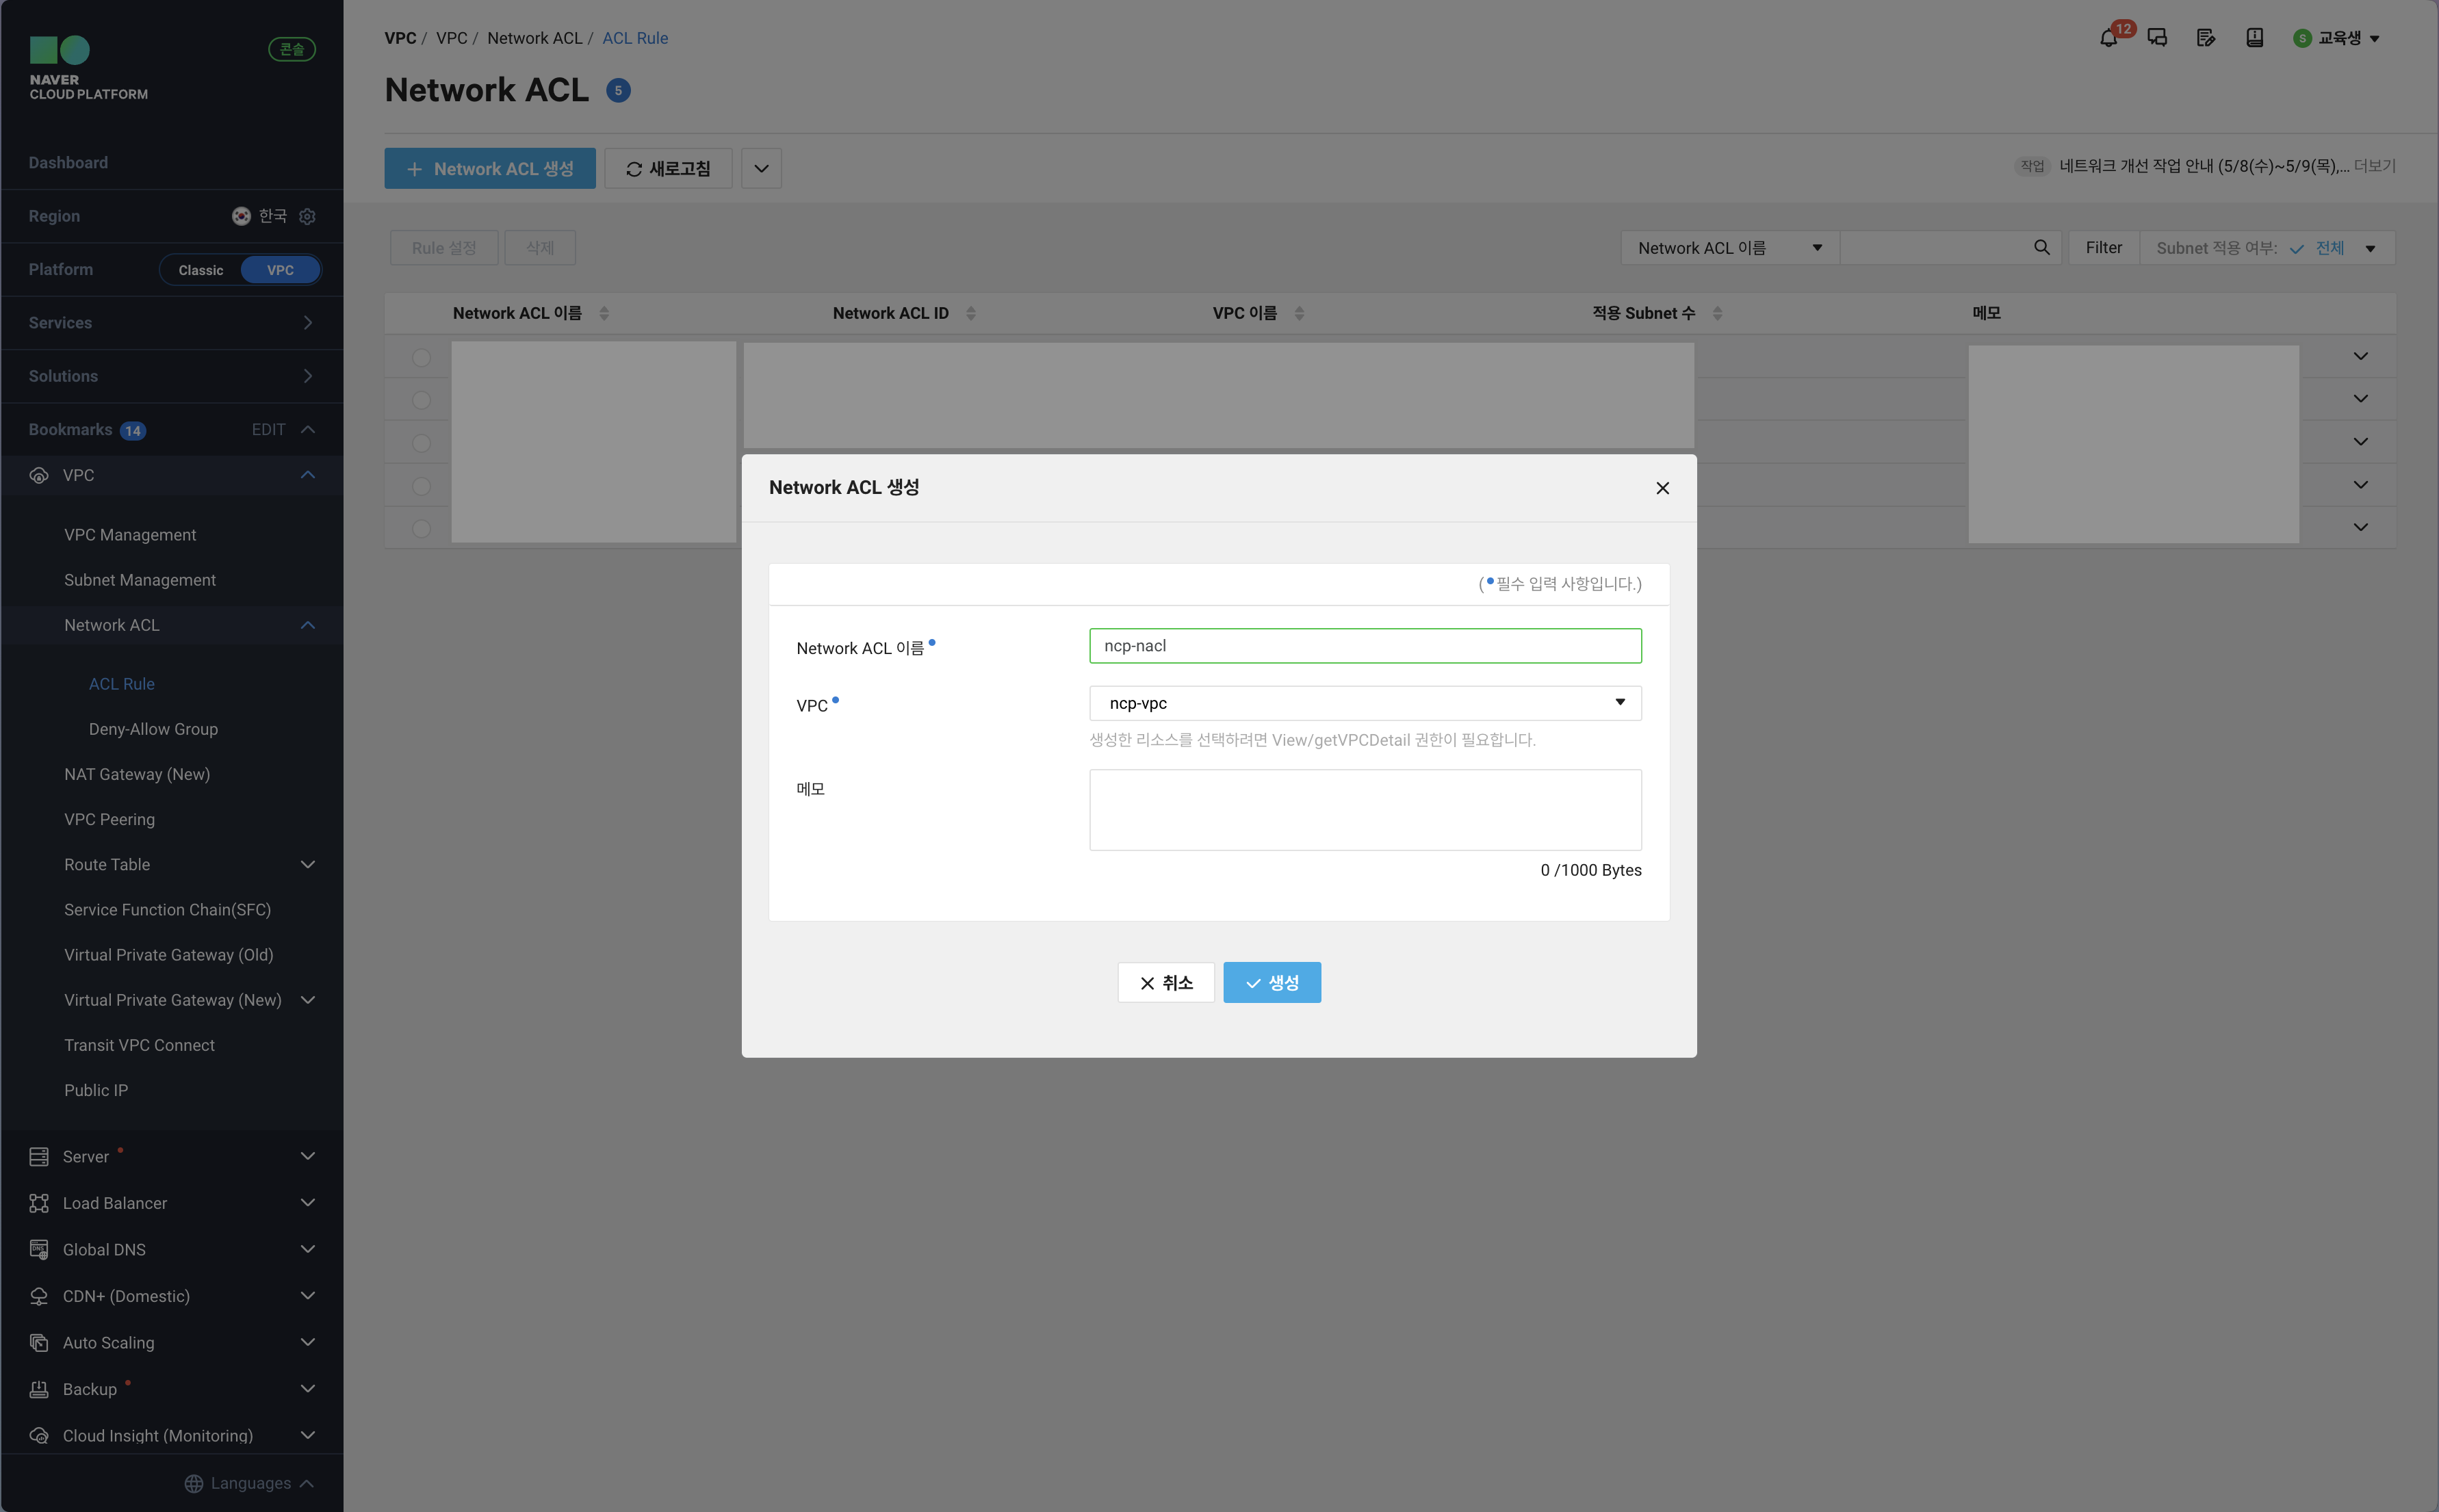Screen dimensions: 2439x1512
Task: Click the notification bell icon
Action: (2108, 38)
